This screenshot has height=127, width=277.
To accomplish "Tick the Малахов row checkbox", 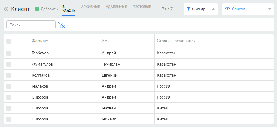I will click(x=9, y=86).
